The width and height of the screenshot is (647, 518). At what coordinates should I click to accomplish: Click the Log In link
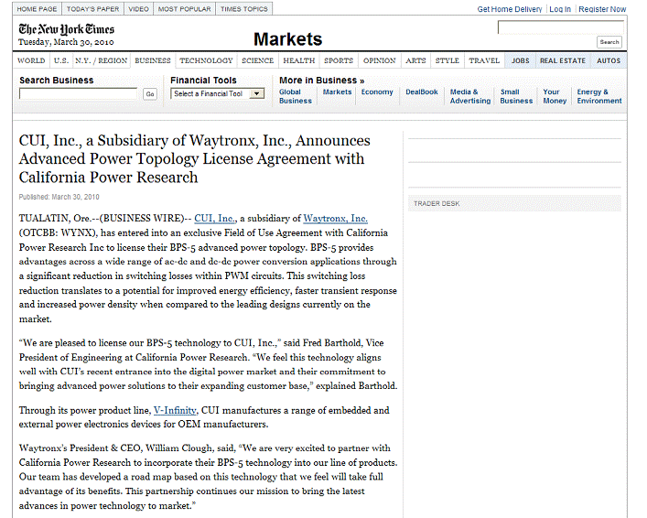pyautogui.click(x=560, y=9)
